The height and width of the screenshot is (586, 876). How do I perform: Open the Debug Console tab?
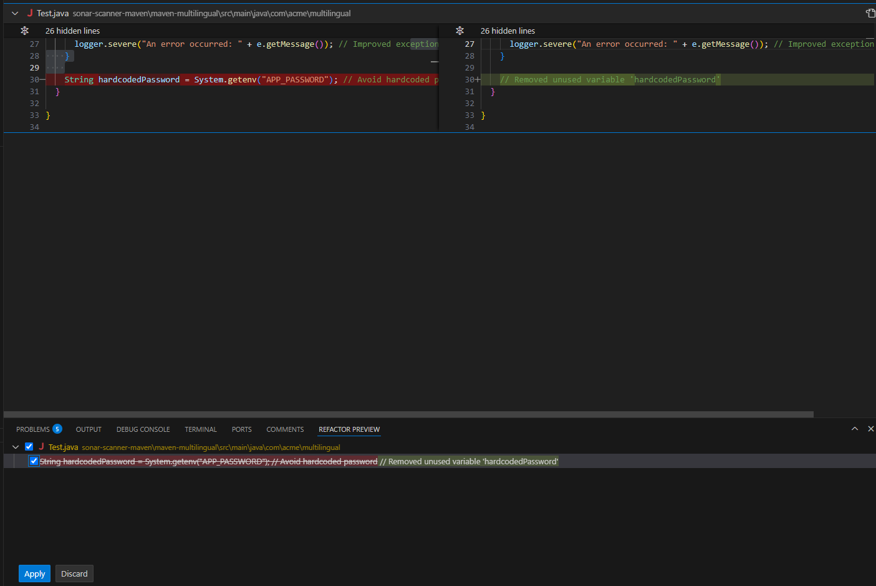(x=143, y=429)
